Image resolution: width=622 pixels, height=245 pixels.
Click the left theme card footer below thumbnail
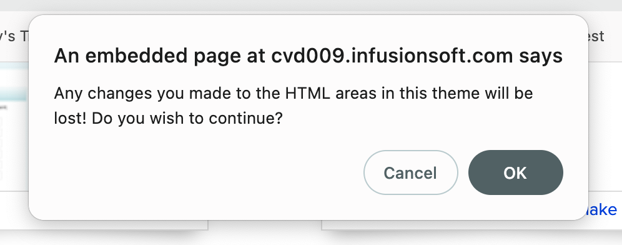(x=14, y=210)
